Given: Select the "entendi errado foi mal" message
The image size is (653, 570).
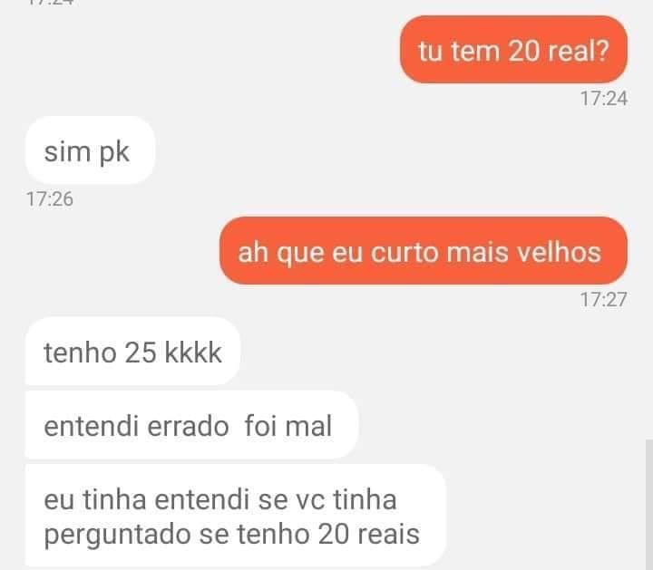Looking at the screenshot, I should coord(191,425).
